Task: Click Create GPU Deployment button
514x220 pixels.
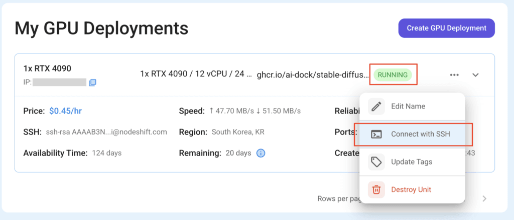Action: point(446,28)
